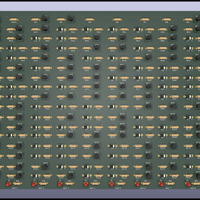This screenshot has width=200, height=200.
Task: Select resistor R8A52 at top left
Action: click(x=14, y=20)
